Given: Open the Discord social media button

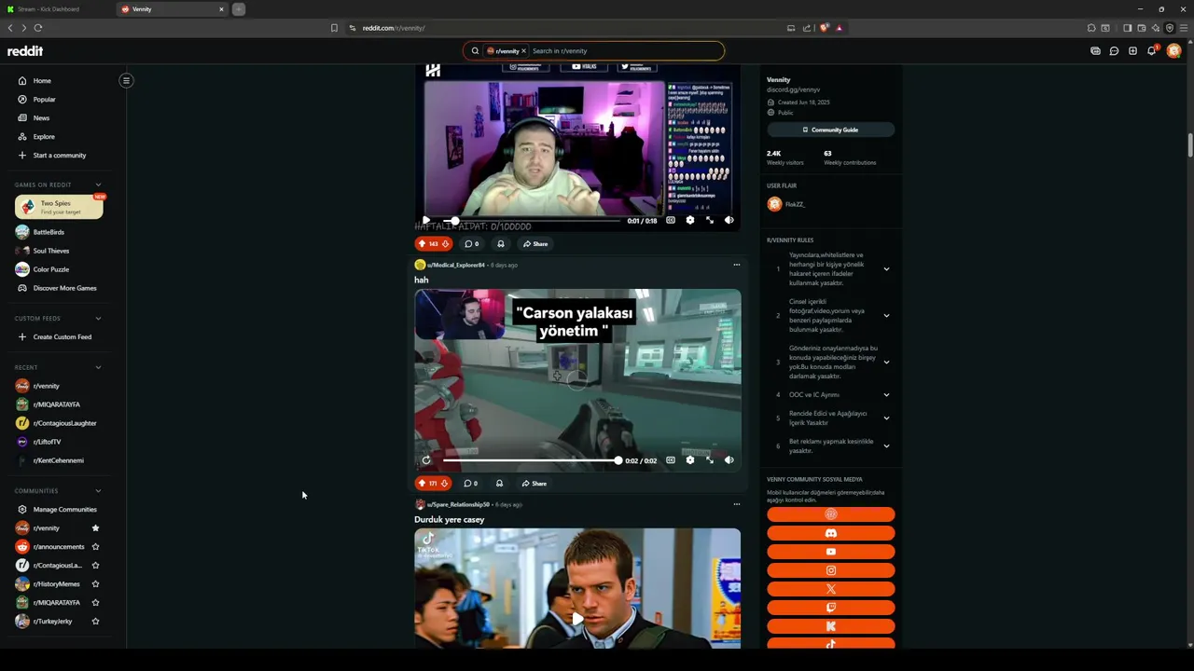Looking at the screenshot, I should 830,533.
